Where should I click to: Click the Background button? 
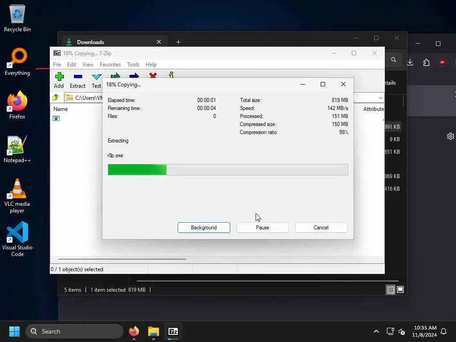click(x=204, y=228)
